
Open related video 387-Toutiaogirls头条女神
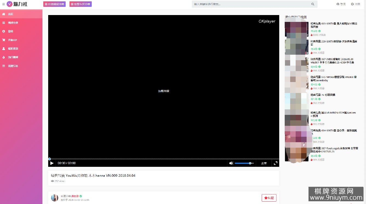point(334,150)
